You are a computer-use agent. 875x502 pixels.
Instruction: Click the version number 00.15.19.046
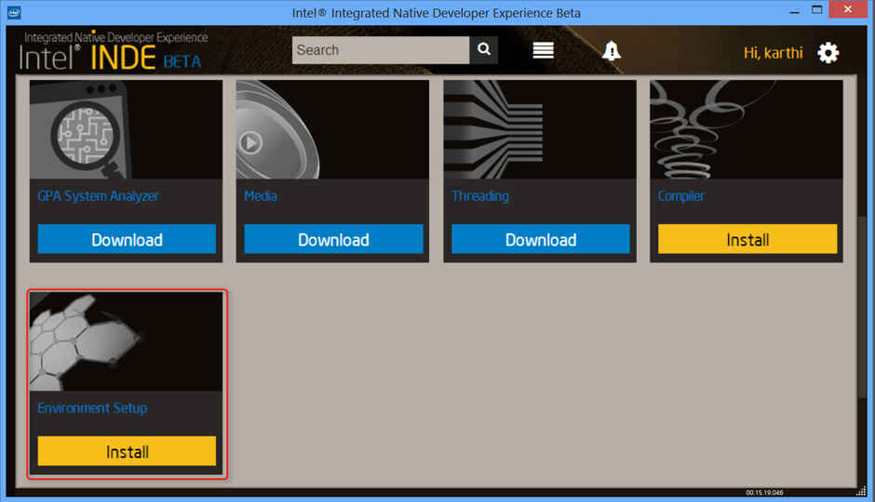(764, 493)
